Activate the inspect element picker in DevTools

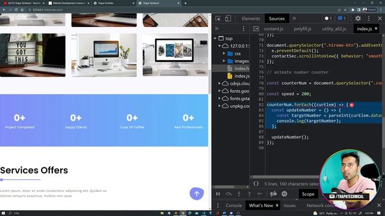218,19
